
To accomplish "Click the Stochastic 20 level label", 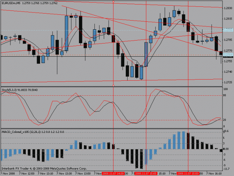I will click(x=225, y=120).
